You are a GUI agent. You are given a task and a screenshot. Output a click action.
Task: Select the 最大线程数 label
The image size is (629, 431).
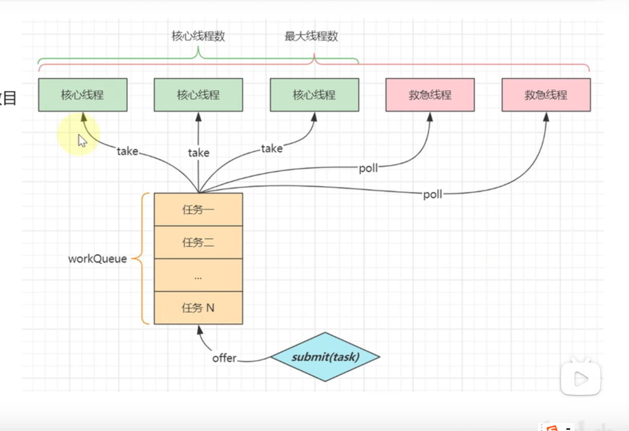click(311, 37)
